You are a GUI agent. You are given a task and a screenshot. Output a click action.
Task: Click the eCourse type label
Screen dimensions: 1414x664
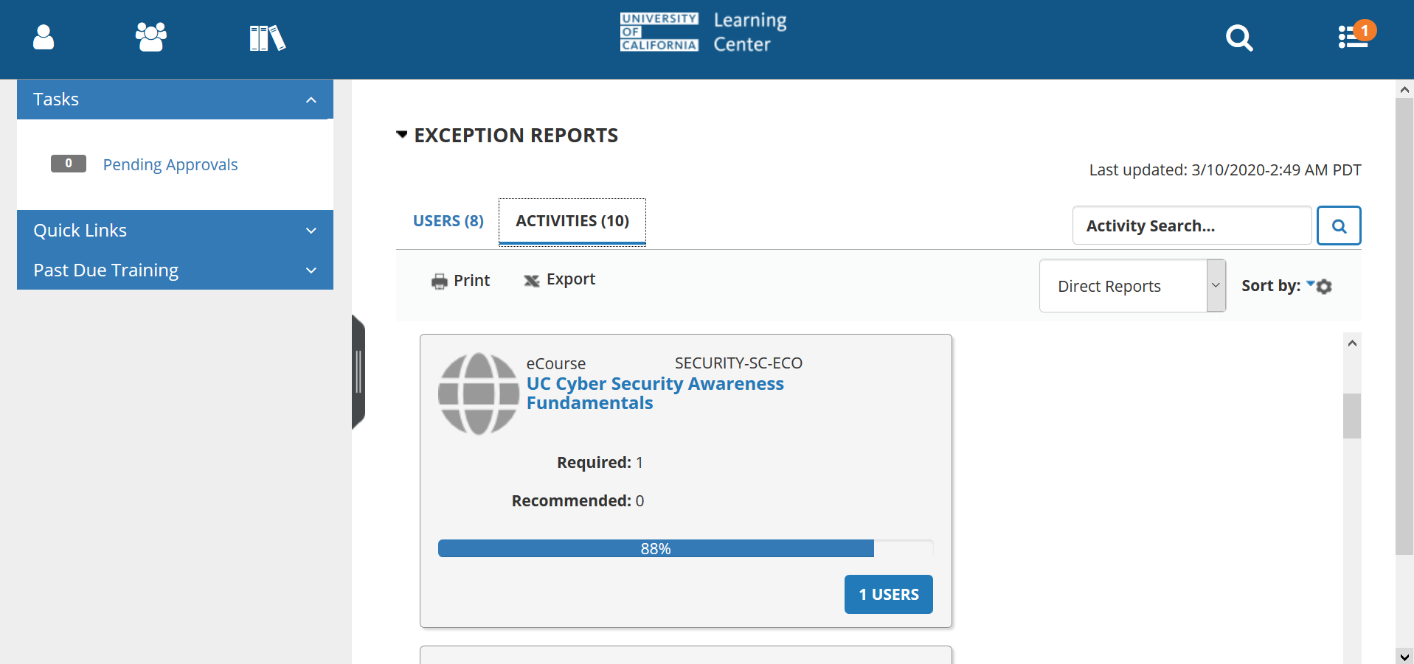click(x=556, y=364)
